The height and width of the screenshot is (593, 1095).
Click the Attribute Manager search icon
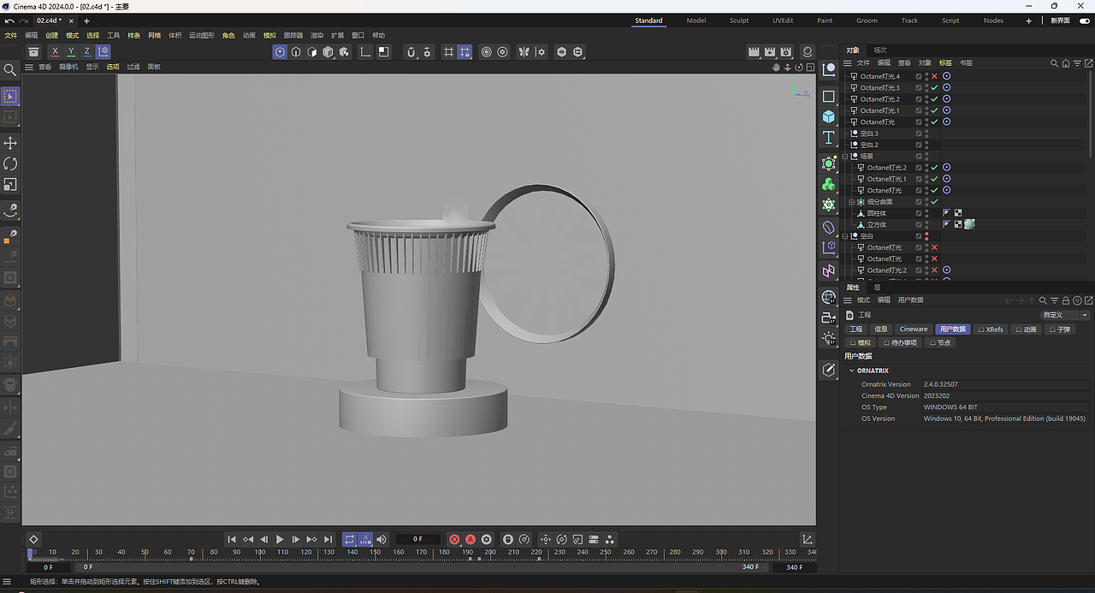[1043, 300]
